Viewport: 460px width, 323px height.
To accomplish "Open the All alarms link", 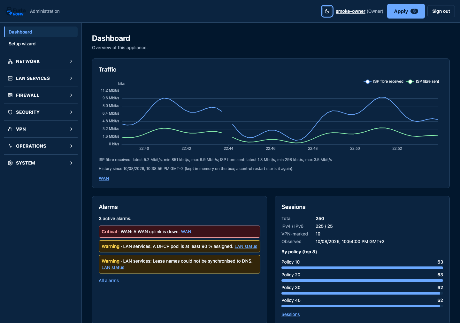I will pyautogui.click(x=109, y=281).
